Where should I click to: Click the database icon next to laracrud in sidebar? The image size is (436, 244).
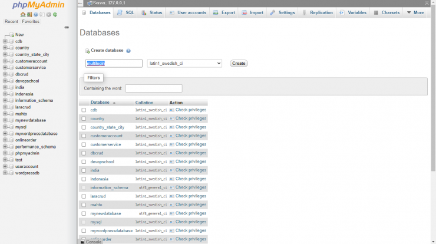[x=12, y=107]
